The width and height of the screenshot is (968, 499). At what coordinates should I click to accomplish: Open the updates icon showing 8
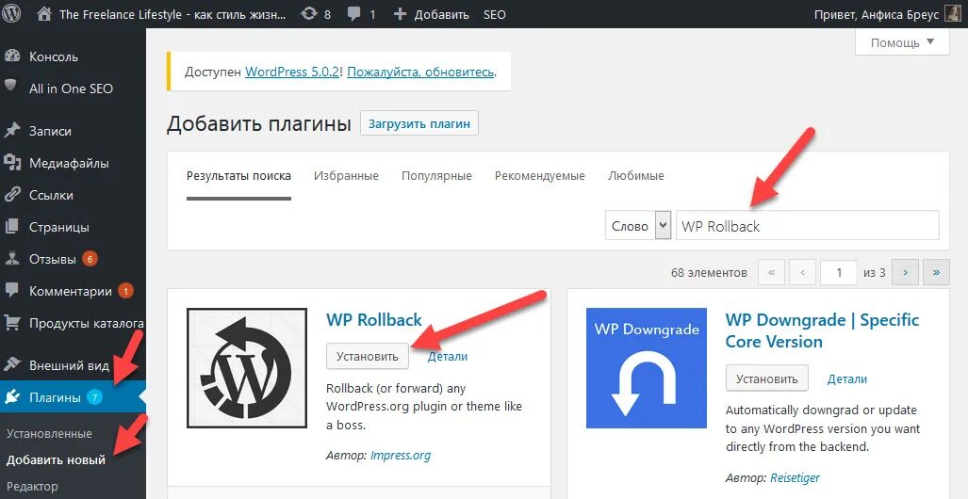click(308, 14)
